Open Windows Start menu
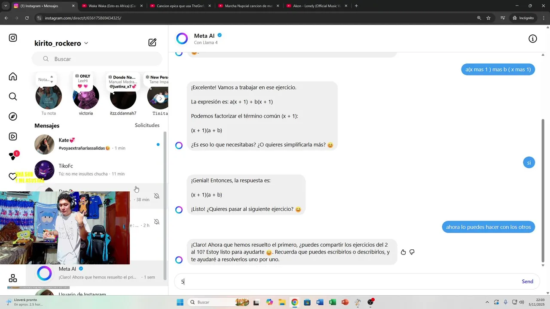Image resolution: width=550 pixels, height=309 pixels. [x=180, y=302]
